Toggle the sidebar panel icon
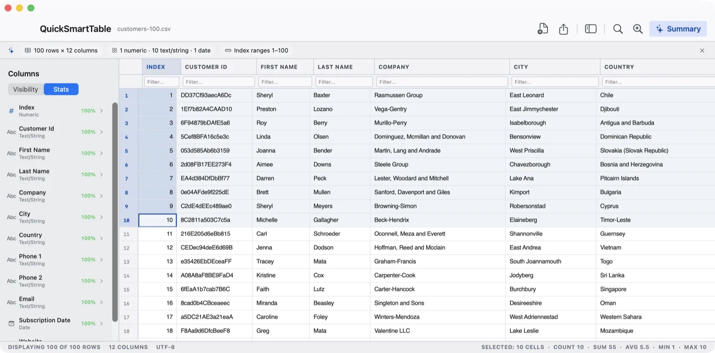The width and height of the screenshot is (715, 353). coord(591,29)
